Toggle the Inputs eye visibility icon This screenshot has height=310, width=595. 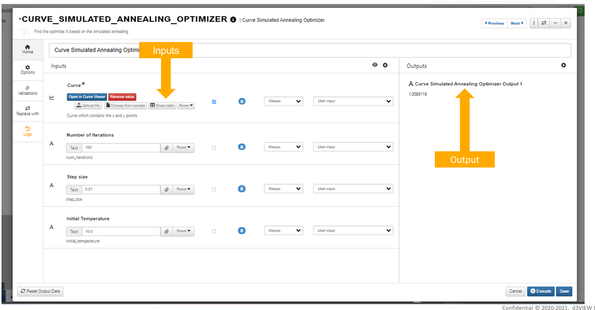[375, 65]
